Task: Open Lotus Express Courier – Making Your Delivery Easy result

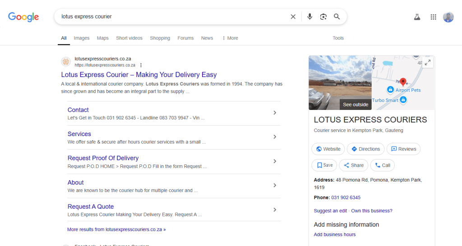Action: point(139,75)
